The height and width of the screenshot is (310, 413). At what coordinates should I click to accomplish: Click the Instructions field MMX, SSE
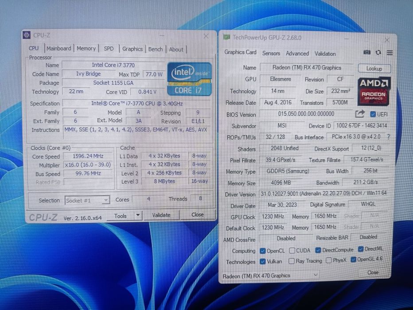[x=137, y=129]
